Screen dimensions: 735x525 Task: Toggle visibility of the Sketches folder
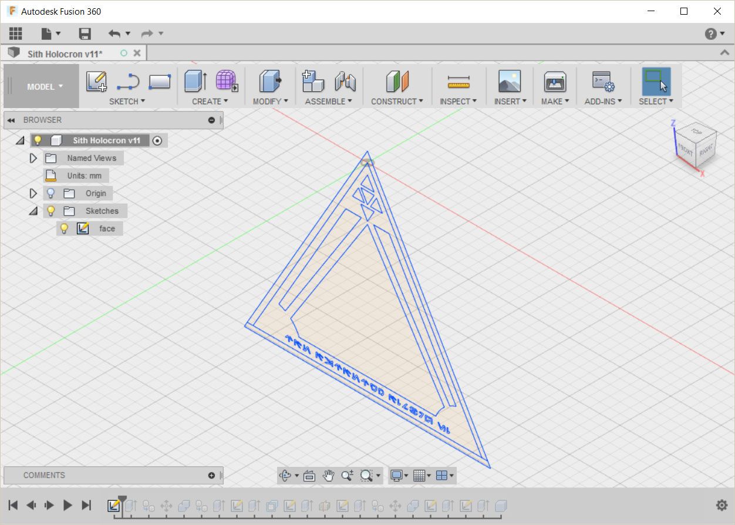(x=51, y=211)
